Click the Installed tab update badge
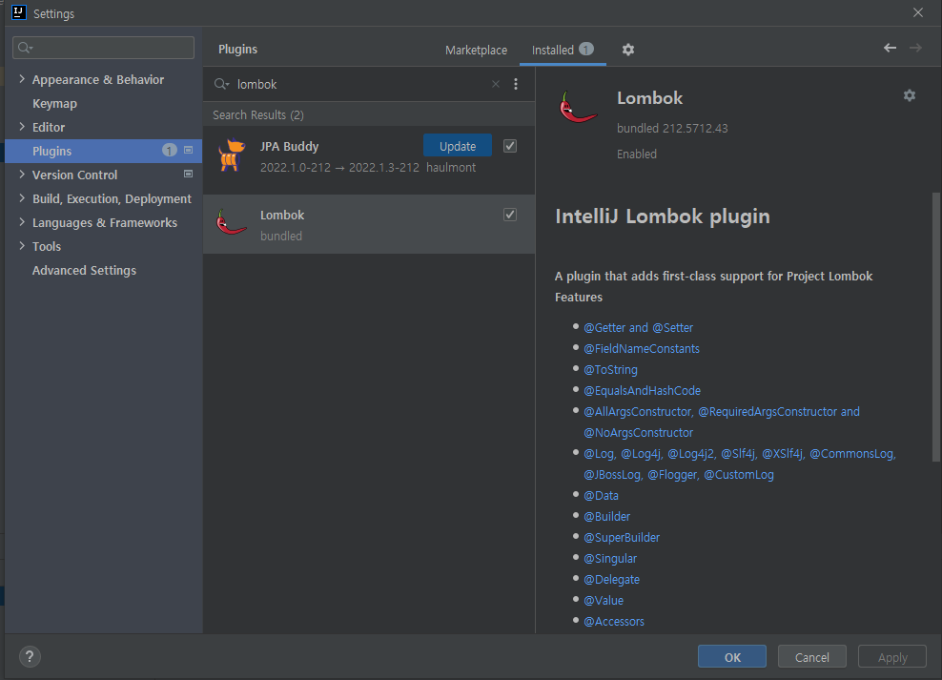 pyautogui.click(x=586, y=50)
